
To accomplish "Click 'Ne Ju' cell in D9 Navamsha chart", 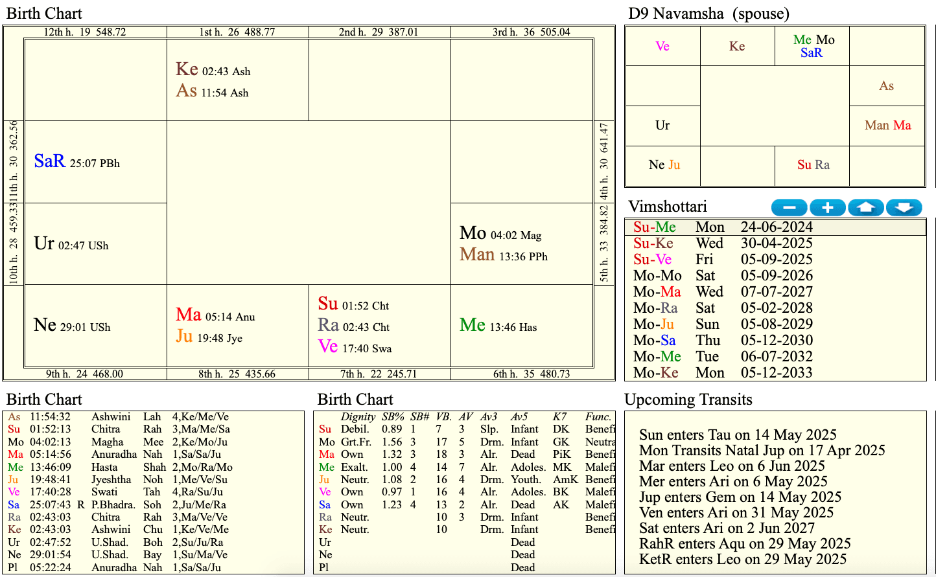I will 662,165.
